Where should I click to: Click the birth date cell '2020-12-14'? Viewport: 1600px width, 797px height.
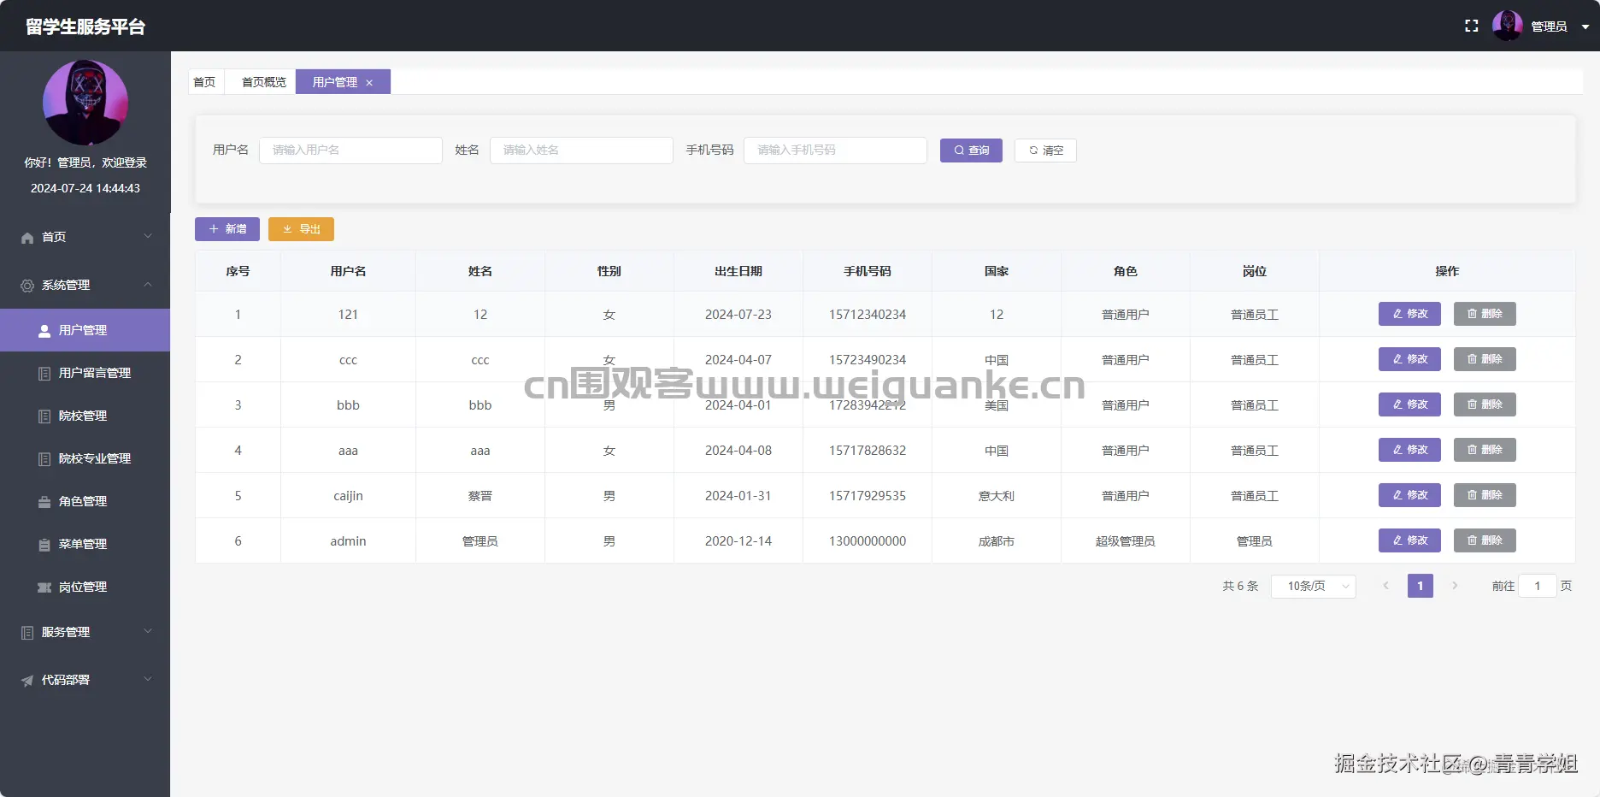coord(738,541)
